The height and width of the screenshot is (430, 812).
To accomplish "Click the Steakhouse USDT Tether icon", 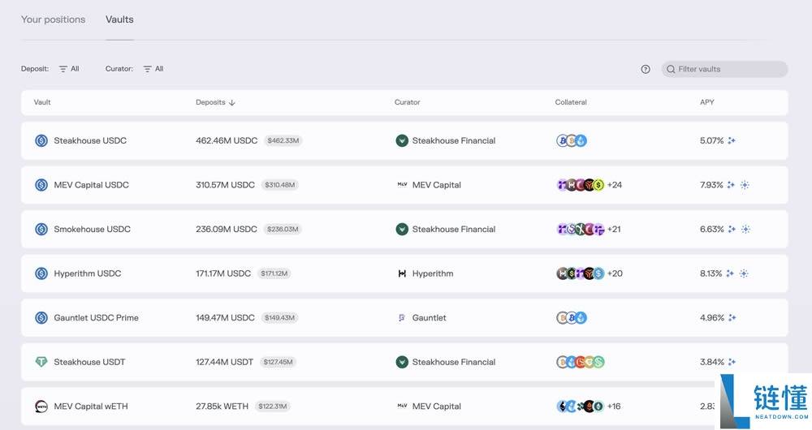I will pos(41,363).
